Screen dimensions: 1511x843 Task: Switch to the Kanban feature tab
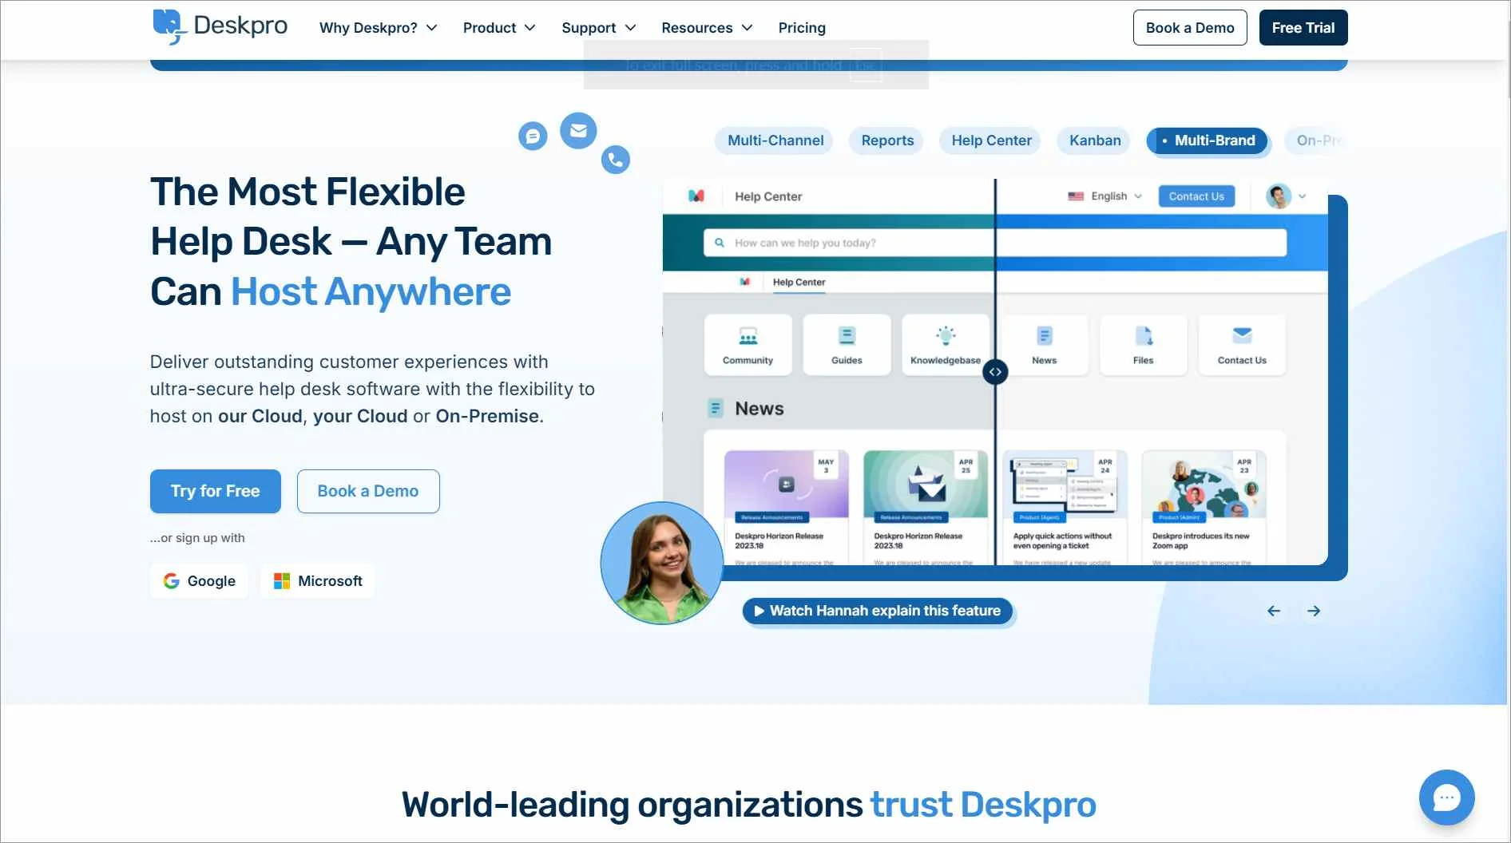(1094, 140)
